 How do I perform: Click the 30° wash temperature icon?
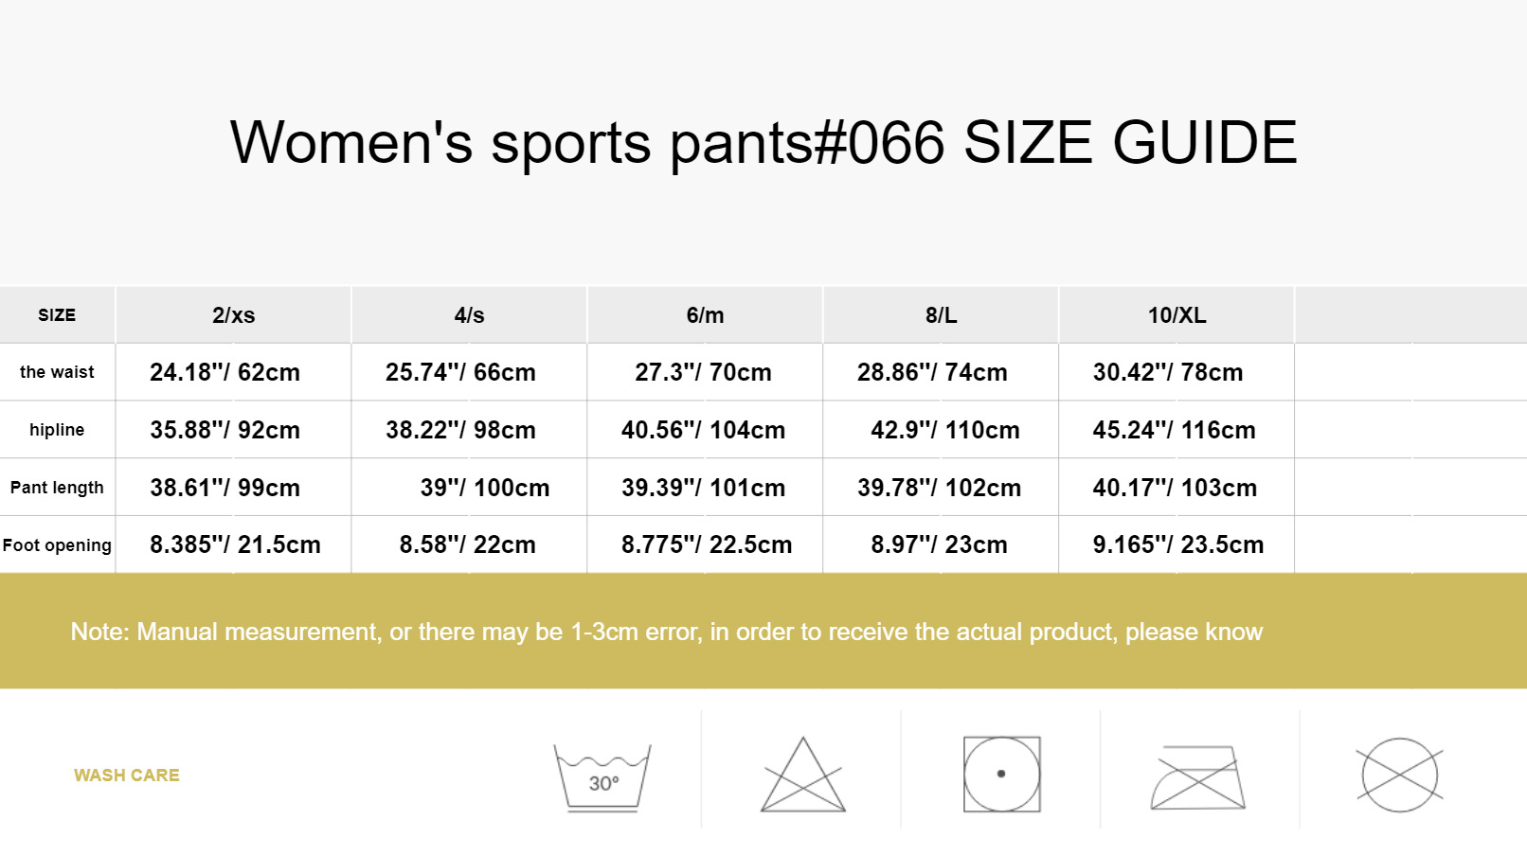pyautogui.click(x=602, y=776)
